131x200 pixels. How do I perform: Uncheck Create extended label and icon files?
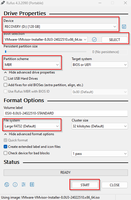click(6, 147)
